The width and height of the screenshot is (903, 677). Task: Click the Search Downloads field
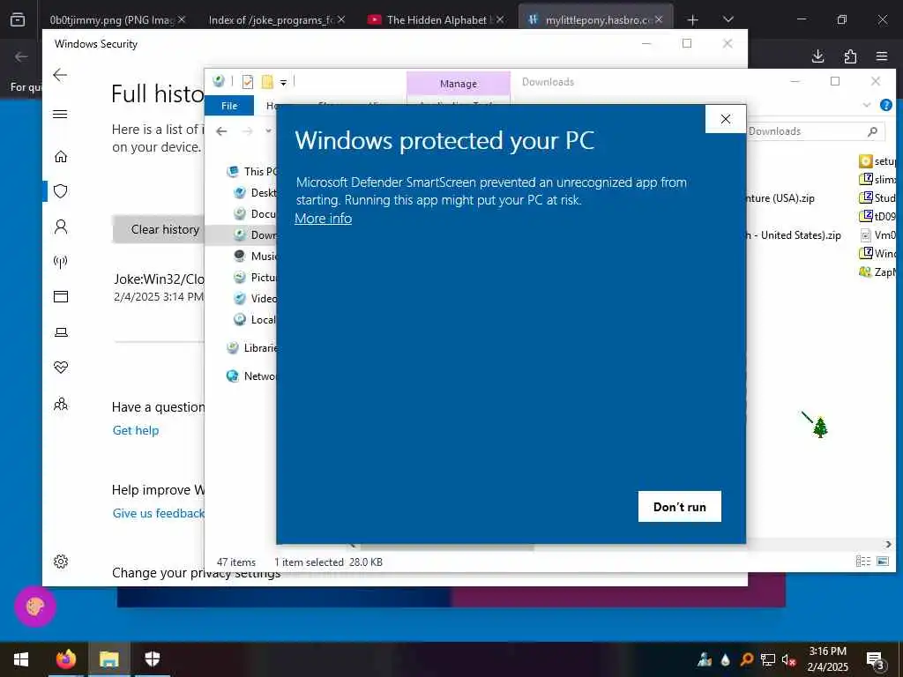815,131
